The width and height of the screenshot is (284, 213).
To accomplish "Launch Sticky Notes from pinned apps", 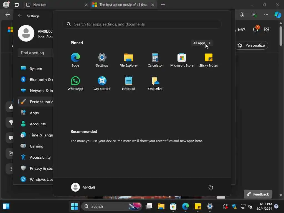I will tap(209, 60).
